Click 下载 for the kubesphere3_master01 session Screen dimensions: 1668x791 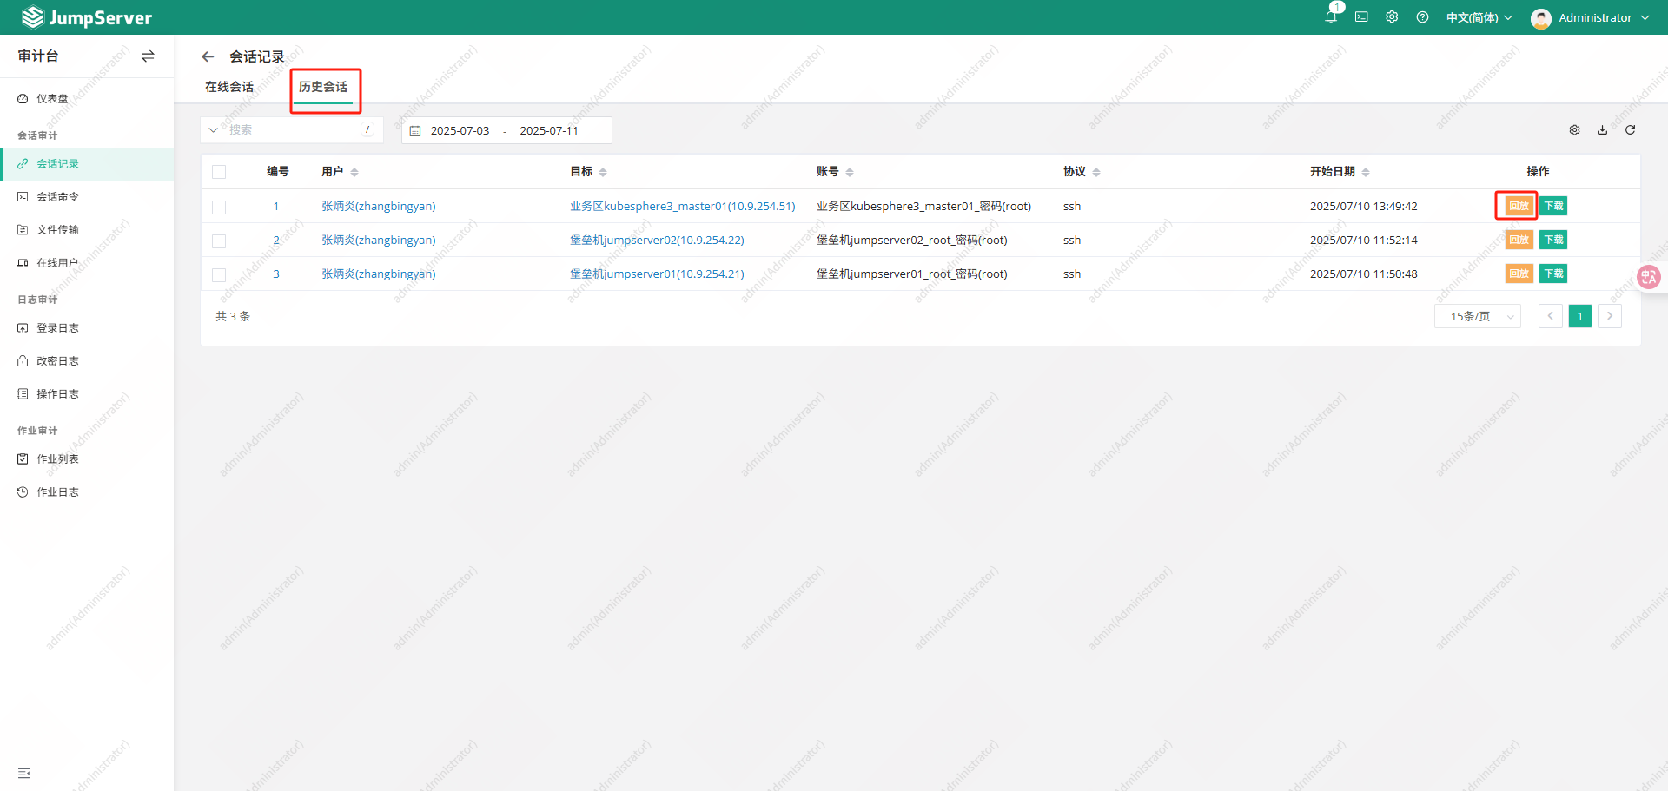1553,206
